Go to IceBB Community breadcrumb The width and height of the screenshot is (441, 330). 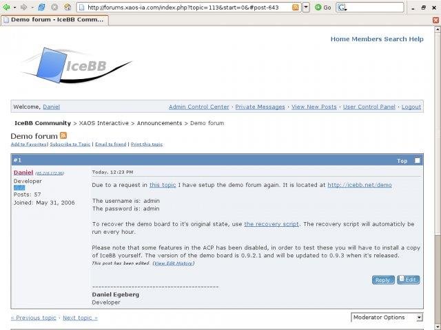click(x=43, y=123)
